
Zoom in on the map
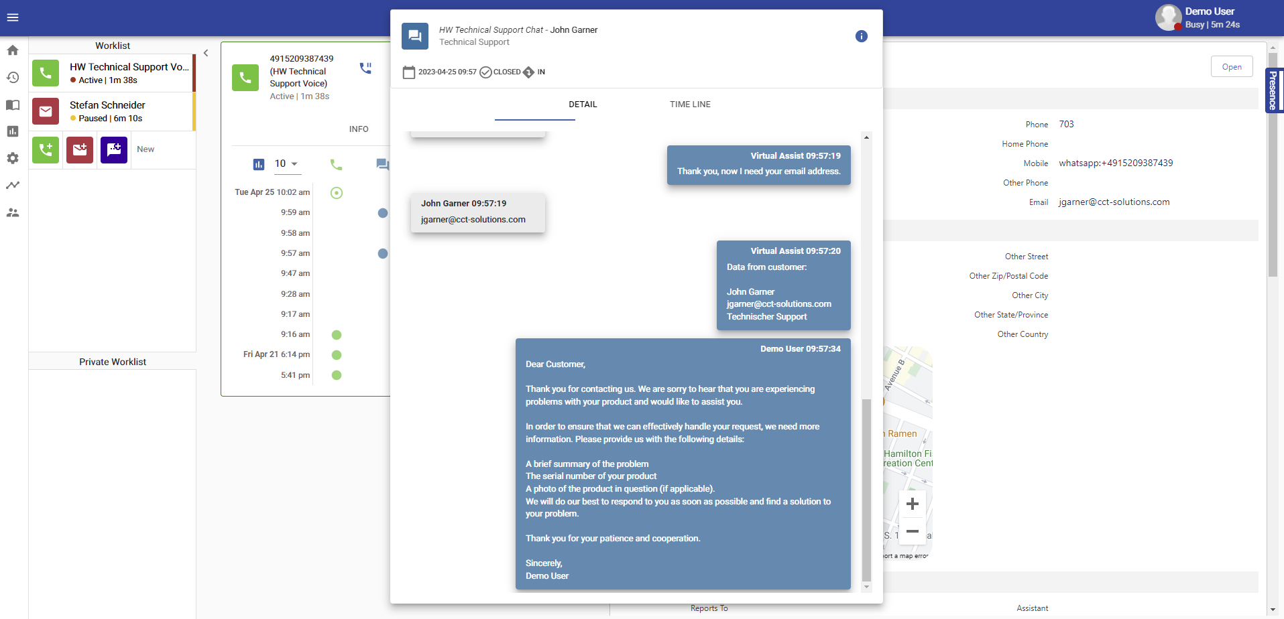pyautogui.click(x=913, y=504)
